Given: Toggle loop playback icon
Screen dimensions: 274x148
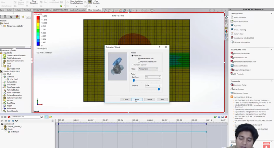Looking at the screenshot, I should pos(16,121).
